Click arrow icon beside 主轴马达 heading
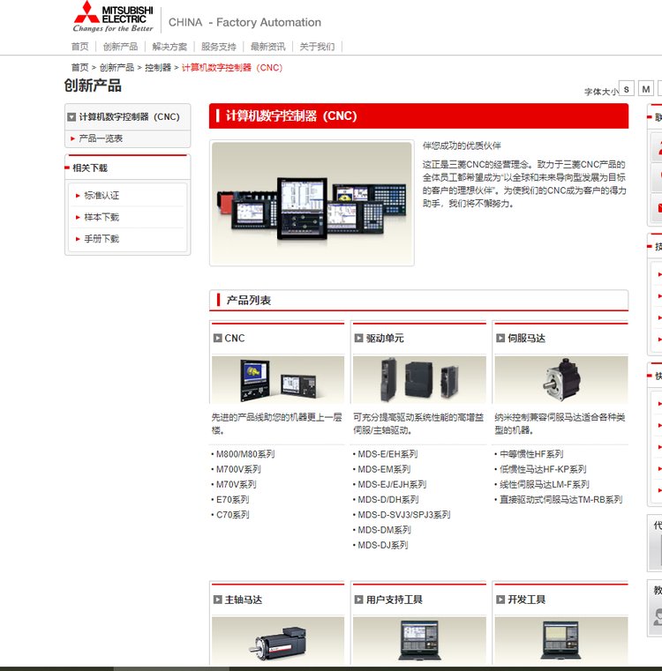This screenshot has height=671, width=662. pos(217,600)
